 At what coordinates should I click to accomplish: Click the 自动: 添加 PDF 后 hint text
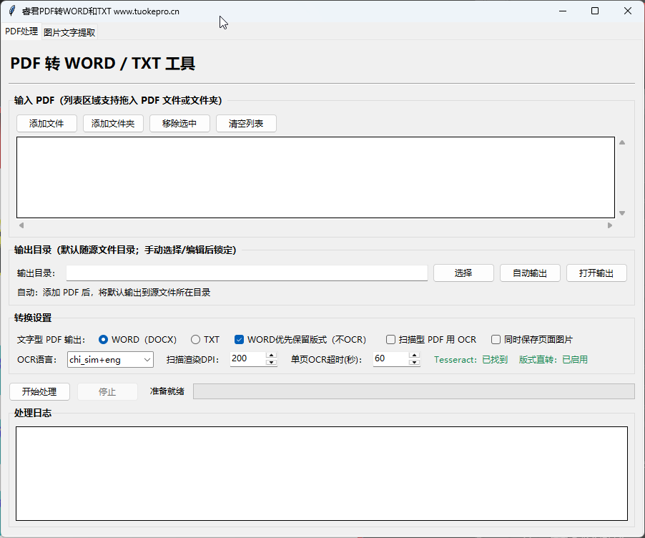114,293
